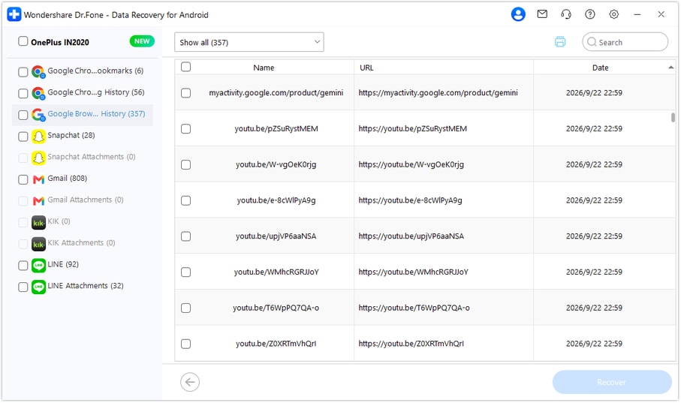This screenshot has height=403, width=681.
Task: Click the NEW badge beside OnePlus IN2020
Action: click(x=142, y=41)
